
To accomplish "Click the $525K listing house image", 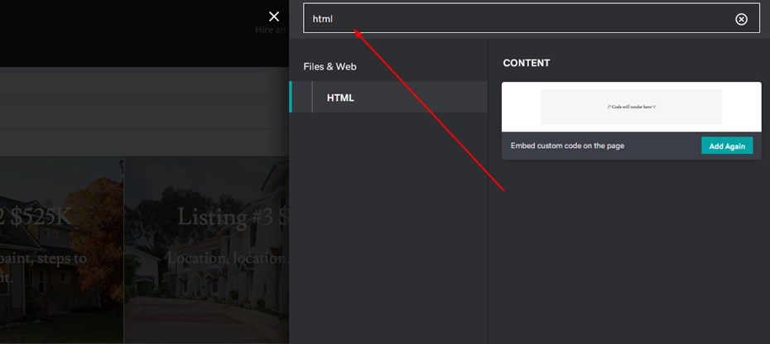I will (61, 250).
